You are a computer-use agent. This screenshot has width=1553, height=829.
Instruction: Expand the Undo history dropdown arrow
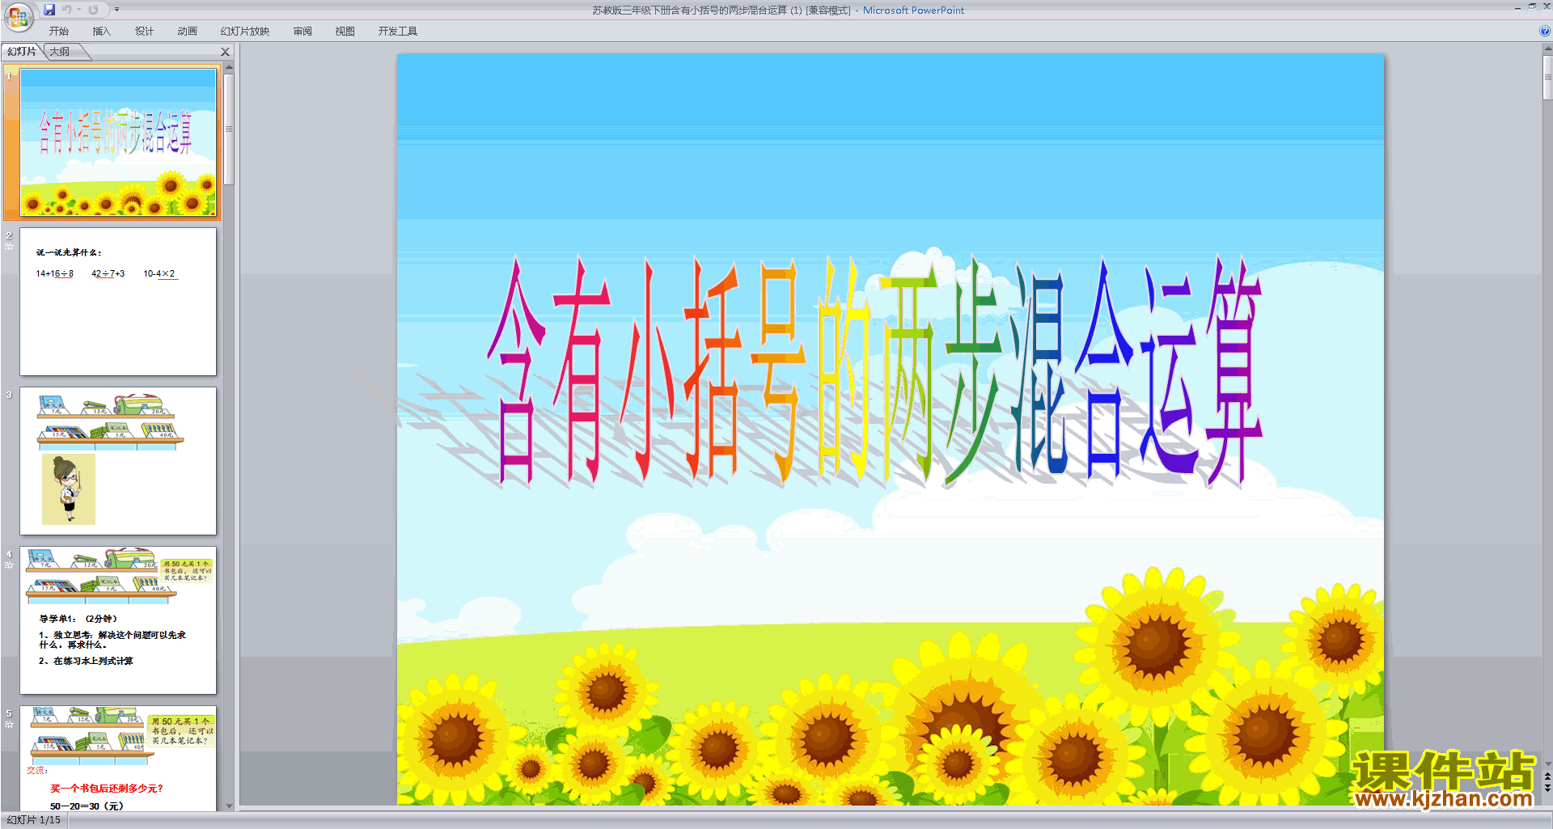pyautogui.click(x=79, y=10)
